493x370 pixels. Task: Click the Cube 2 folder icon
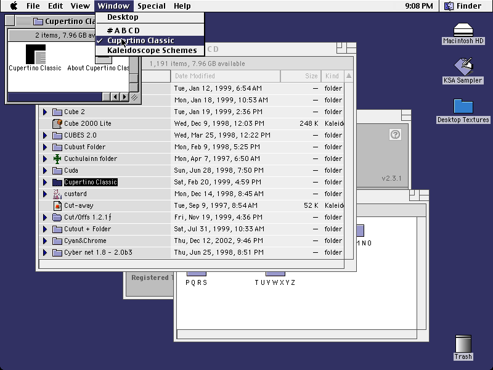57,112
